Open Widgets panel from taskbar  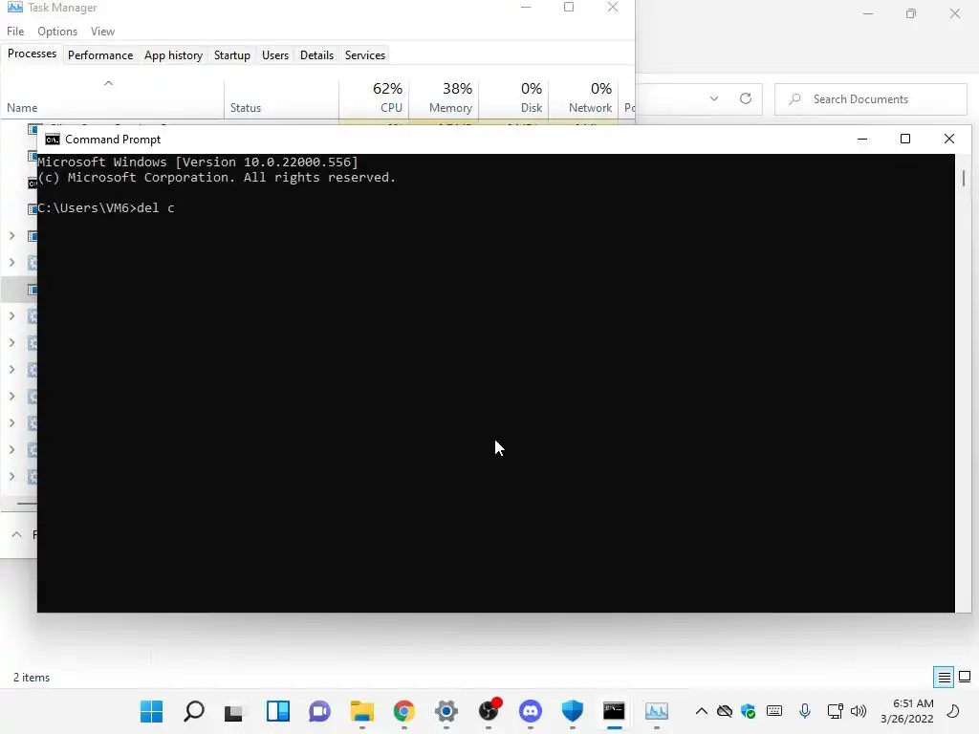278,711
